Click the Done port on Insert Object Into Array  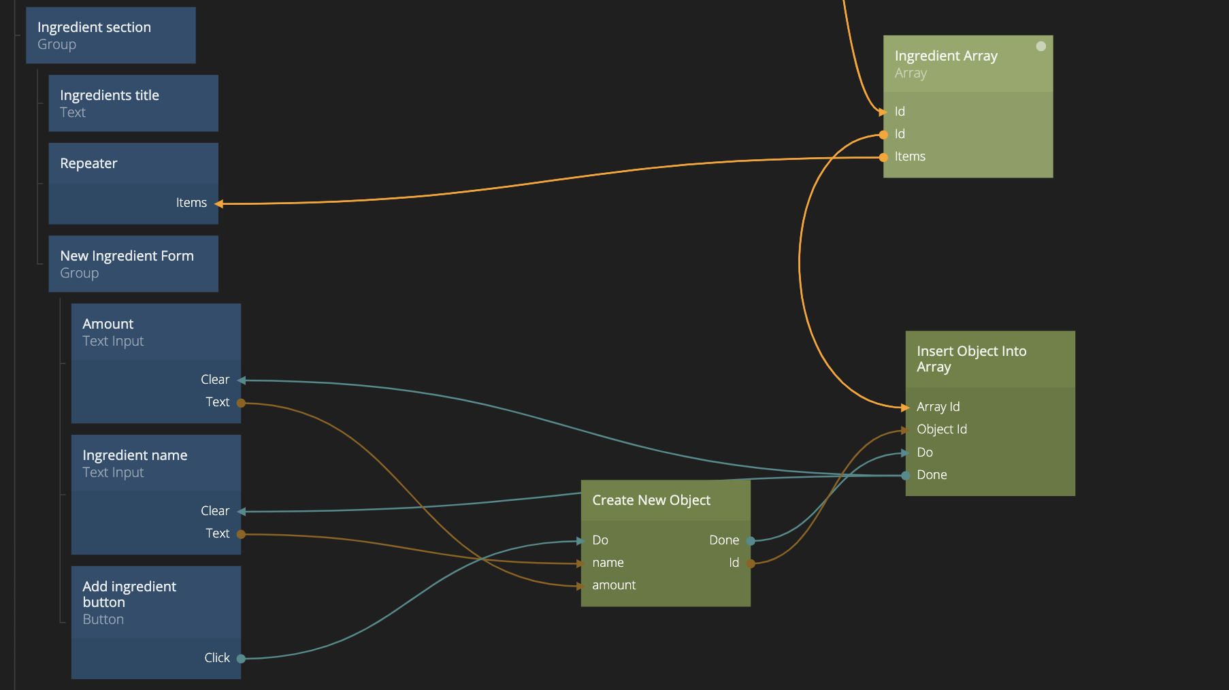pyautogui.click(x=906, y=476)
